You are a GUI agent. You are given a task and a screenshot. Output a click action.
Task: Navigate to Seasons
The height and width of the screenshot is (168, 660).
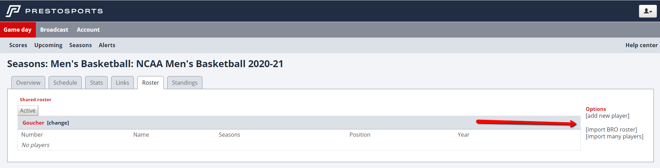[x=80, y=45]
